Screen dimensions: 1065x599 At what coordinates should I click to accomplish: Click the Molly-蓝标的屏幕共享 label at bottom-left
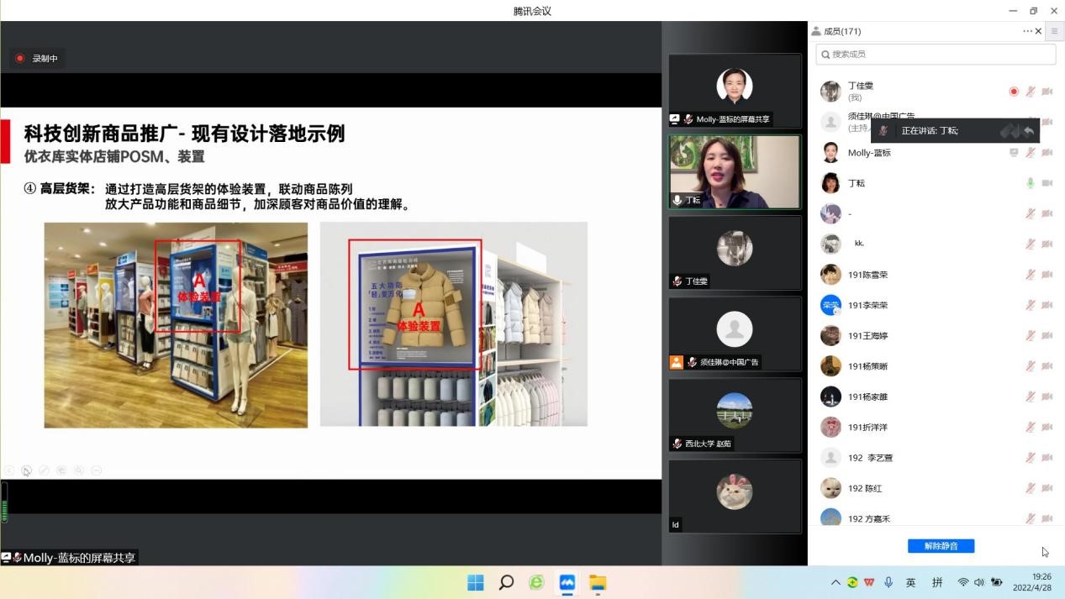68,557
